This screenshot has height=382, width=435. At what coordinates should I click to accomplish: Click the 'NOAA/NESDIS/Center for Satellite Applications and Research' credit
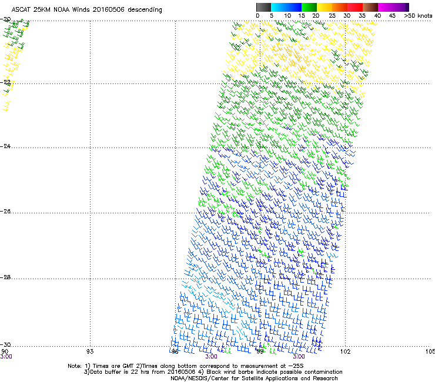click(x=254, y=378)
